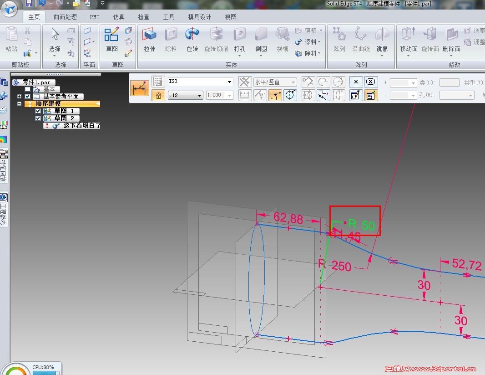
Task: Expand the 除料 dropdown arrow in the 添料 column
Action: click(319, 53)
